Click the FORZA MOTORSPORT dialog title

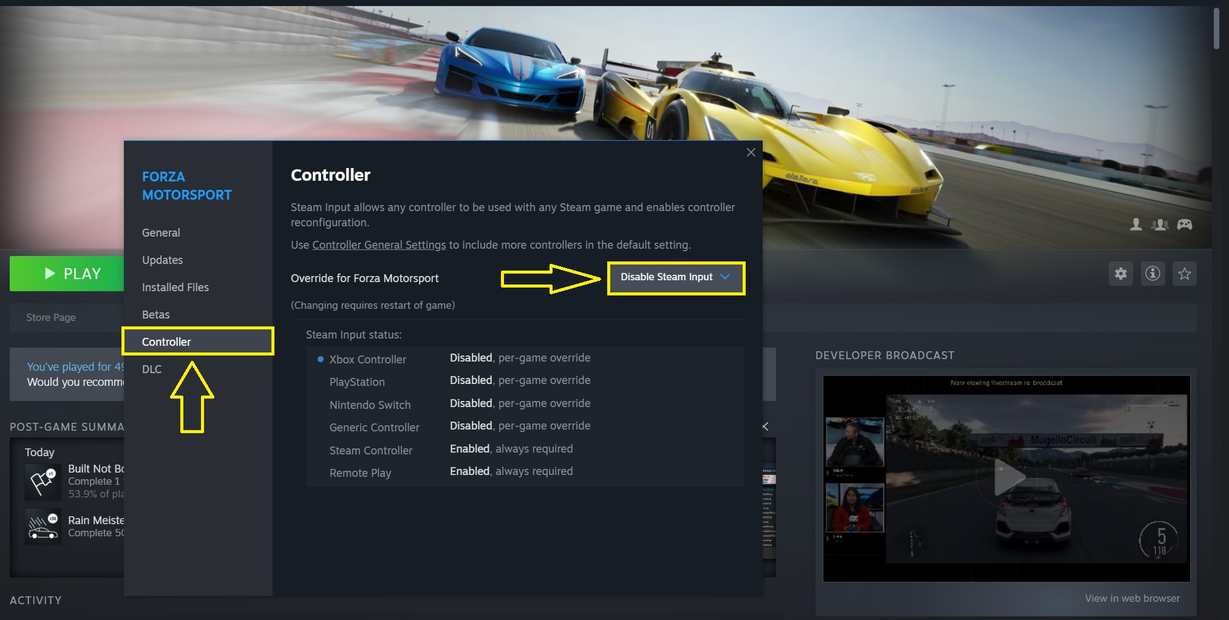pyautogui.click(x=187, y=186)
